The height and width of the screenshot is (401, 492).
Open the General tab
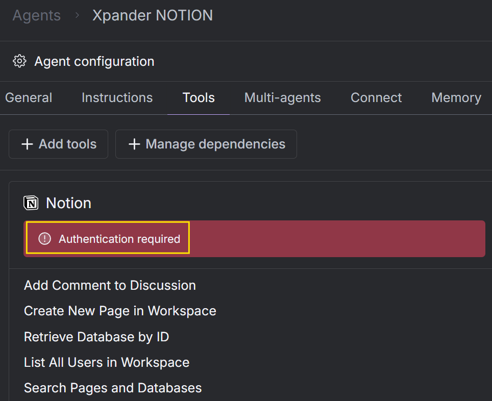pyautogui.click(x=29, y=97)
